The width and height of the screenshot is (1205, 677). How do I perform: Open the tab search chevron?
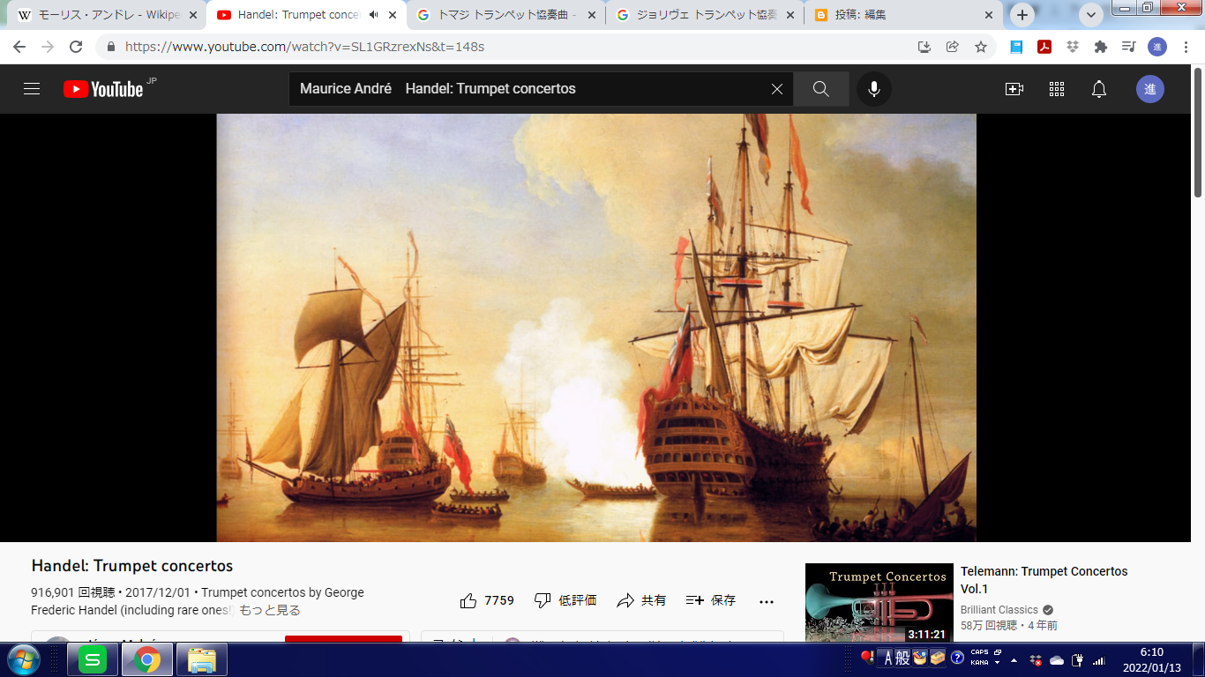coord(1091,15)
